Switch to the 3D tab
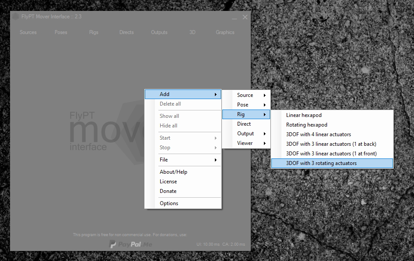The height and width of the screenshot is (261, 414). click(192, 32)
